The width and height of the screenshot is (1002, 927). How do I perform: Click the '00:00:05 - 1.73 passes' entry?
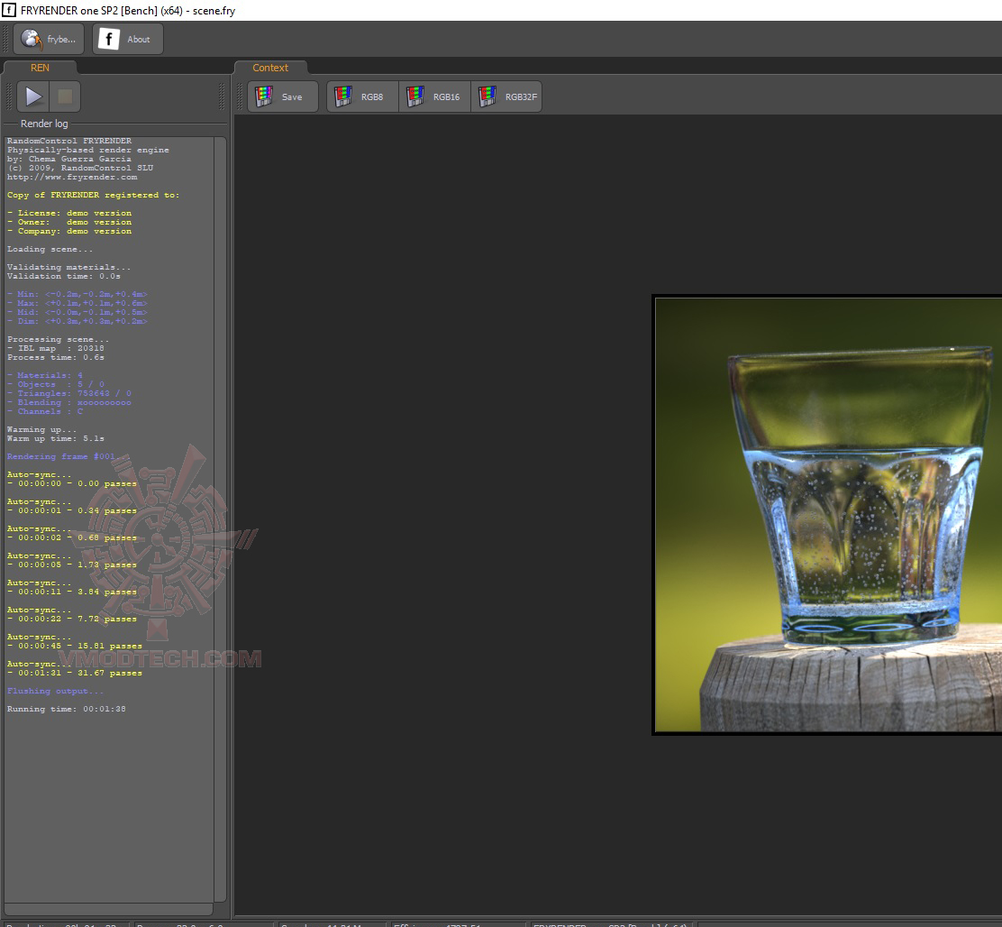pos(72,564)
